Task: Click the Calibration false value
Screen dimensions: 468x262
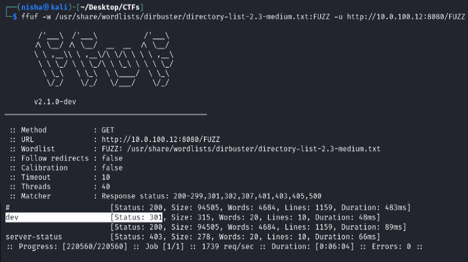Action: click(112, 168)
